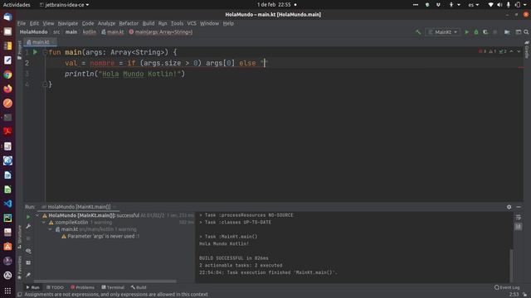This screenshot has width=531, height=298.
Task: Open the Refactor menu
Action: 129,23
